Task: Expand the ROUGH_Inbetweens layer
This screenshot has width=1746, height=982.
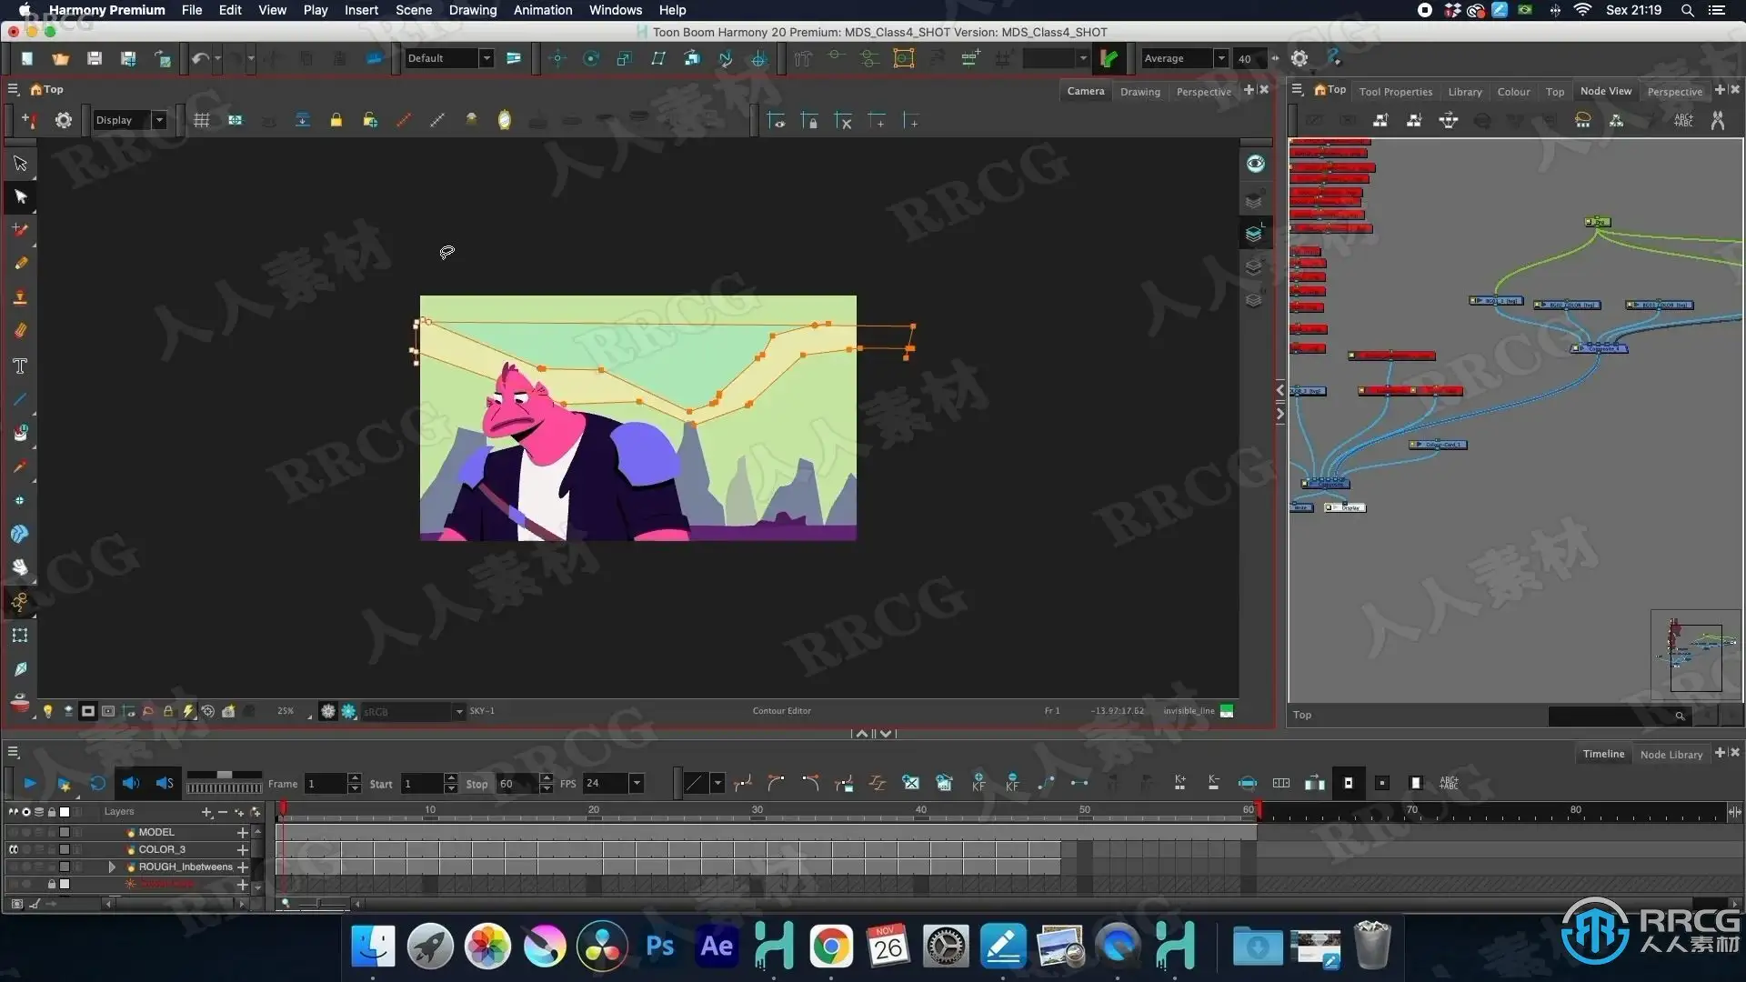Action: tap(112, 867)
